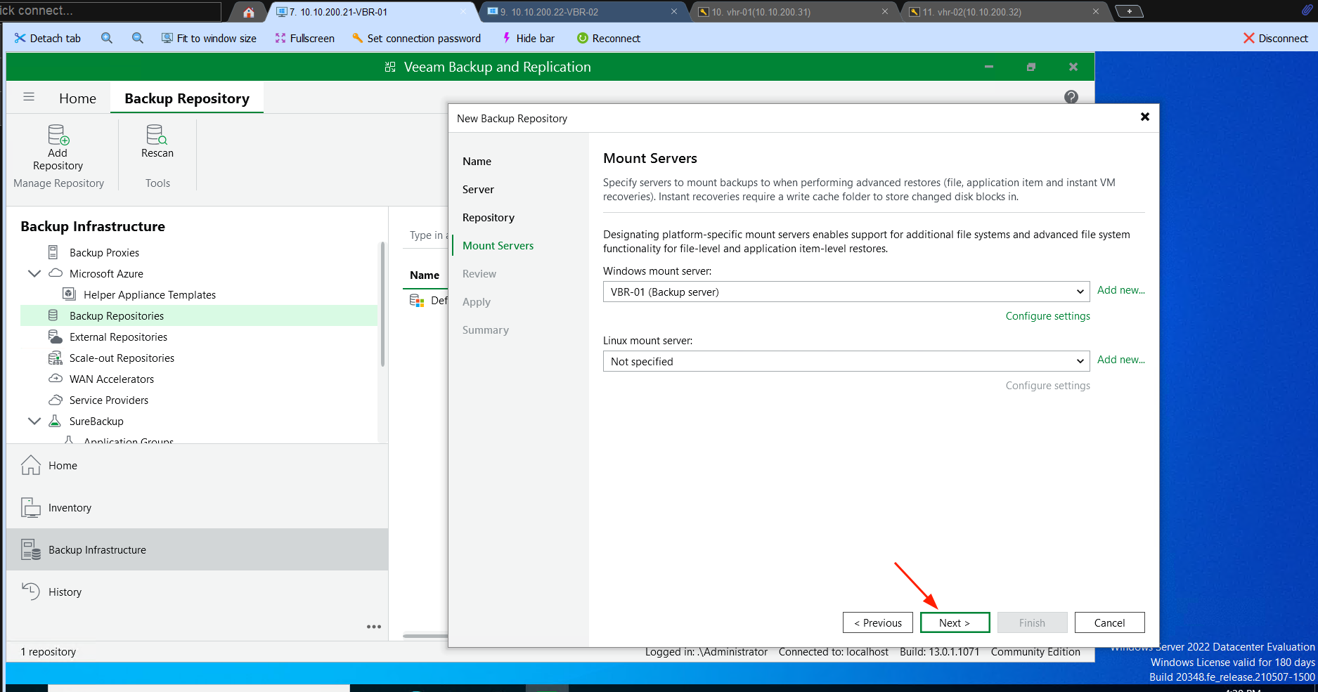This screenshot has height=692, width=1318.
Task: Select Backup Repositories tree item
Action: tap(199, 315)
